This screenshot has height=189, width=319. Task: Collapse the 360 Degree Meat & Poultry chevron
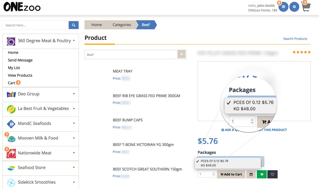[74, 41]
